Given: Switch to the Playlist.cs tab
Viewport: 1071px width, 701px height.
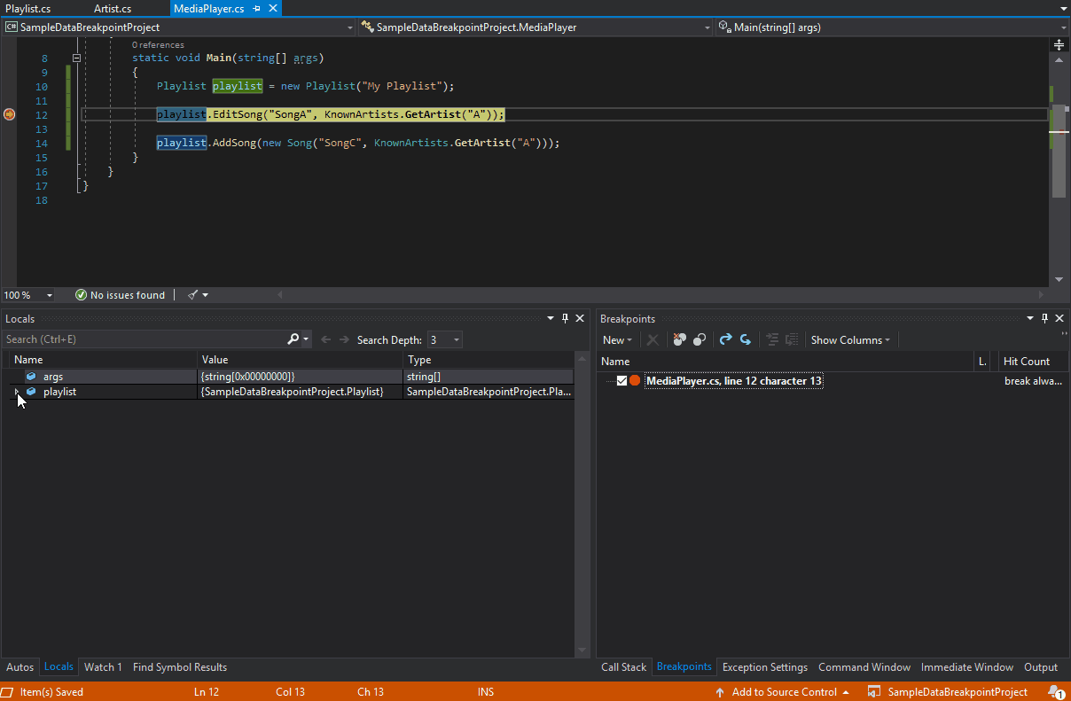Looking at the screenshot, I should (x=28, y=8).
